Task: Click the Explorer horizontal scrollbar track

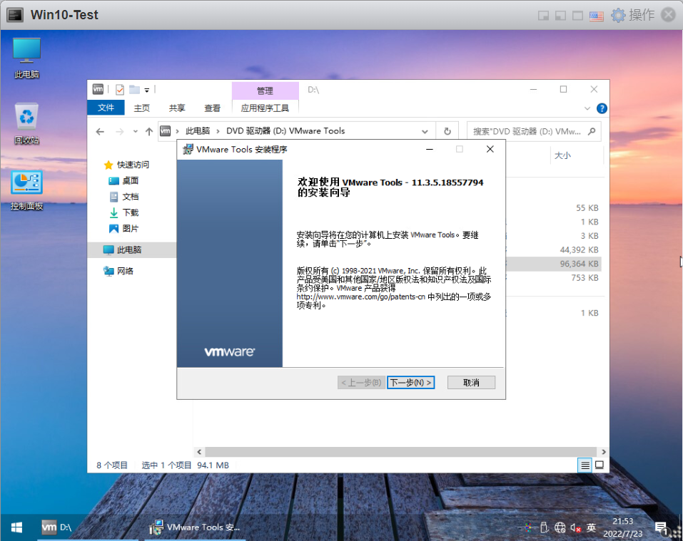Action: (x=401, y=452)
